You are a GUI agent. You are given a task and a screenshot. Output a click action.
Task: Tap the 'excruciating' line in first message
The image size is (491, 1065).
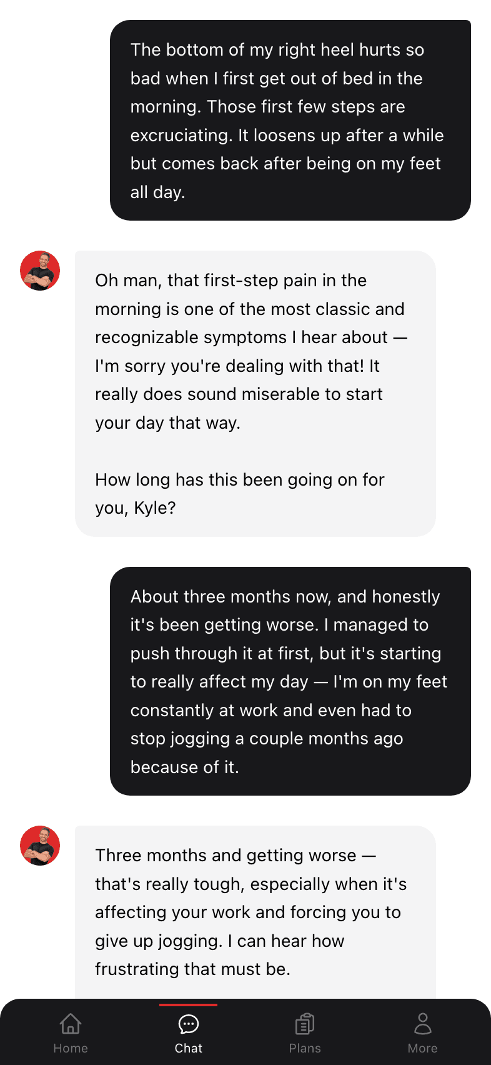pyautogui.click(x=287, y=136)
